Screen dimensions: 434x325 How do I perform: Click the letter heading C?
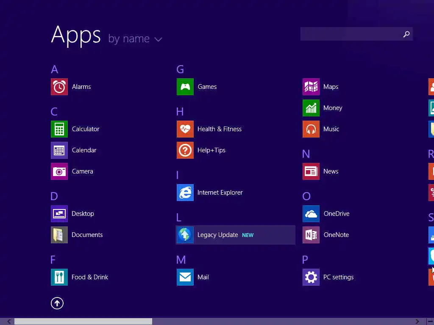54,112
